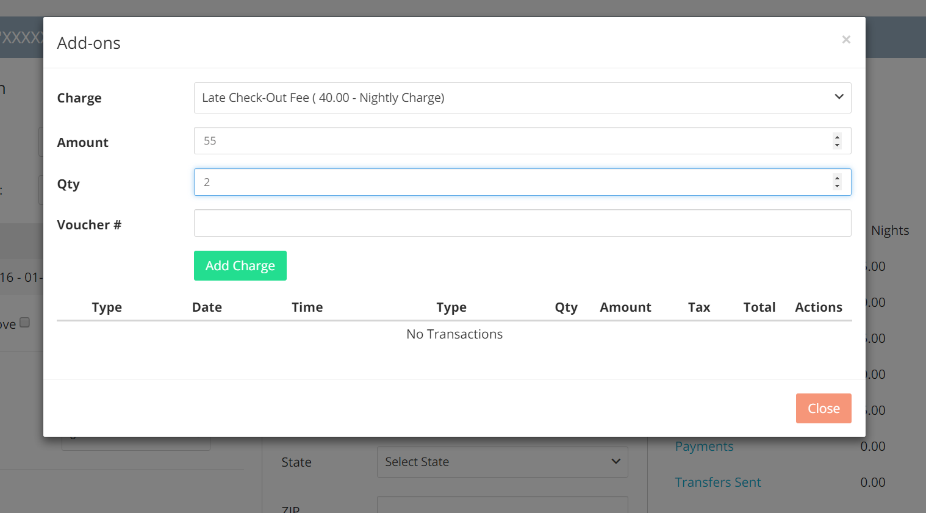
Task: Decrease Qty with the down stepper arrow
Action: 837,186
